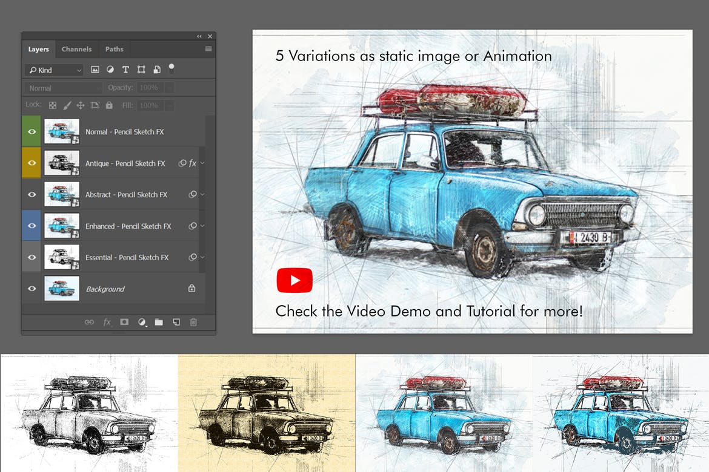Hide the Abstract - Pencil Sketch FX layer

[x=32, y=194]
